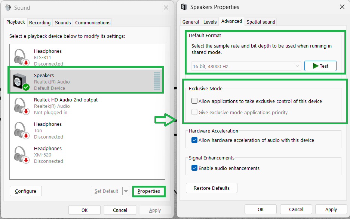The width and height of the screenshot is (350, 219).
Task: Click OK in Speakers Properties window
Action: pos(261,209)
